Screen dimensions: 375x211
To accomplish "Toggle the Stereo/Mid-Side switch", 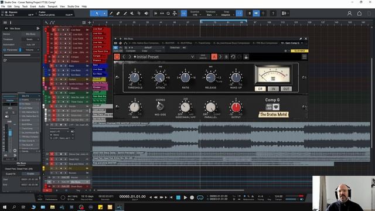I will point(160,107).
